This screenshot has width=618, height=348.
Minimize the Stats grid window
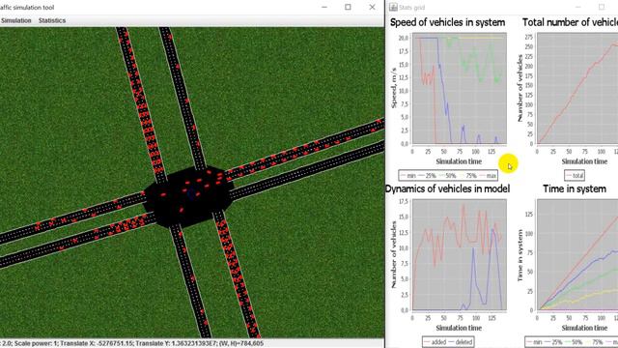point(577,7)
